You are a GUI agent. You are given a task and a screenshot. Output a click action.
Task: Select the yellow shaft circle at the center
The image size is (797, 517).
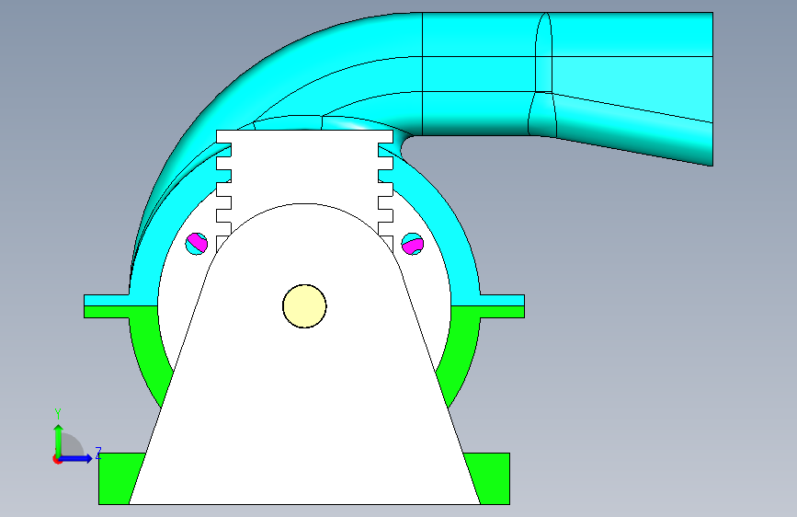point(304,306)
